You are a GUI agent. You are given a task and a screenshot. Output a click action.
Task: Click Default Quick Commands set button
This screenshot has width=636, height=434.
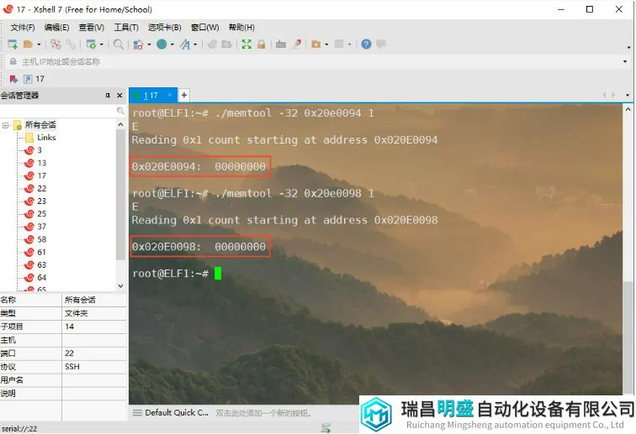[x=177, y=413]
